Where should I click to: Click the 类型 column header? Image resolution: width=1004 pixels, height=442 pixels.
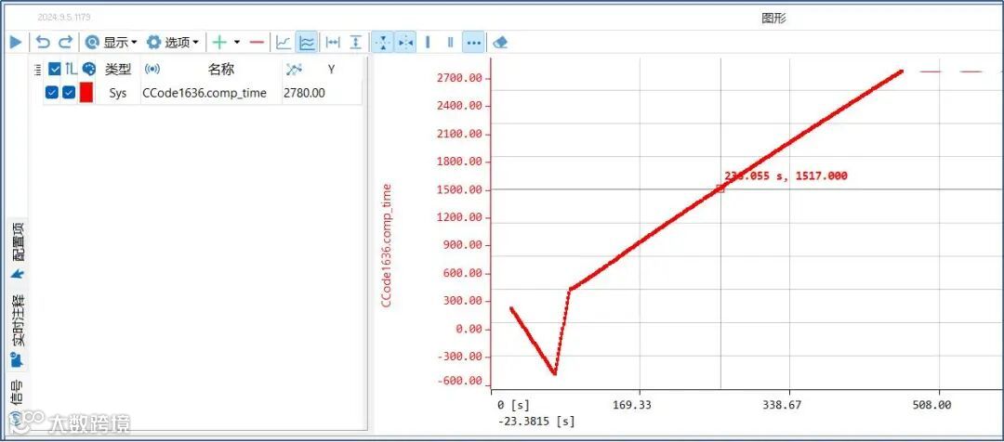[x=118, y=69]
